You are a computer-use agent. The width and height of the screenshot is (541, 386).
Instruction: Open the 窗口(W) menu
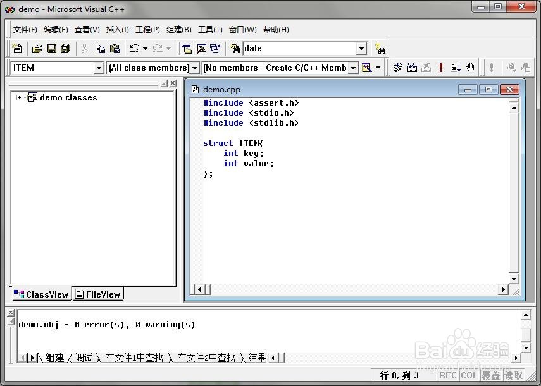pyautogui.click(x=242, y=30)
